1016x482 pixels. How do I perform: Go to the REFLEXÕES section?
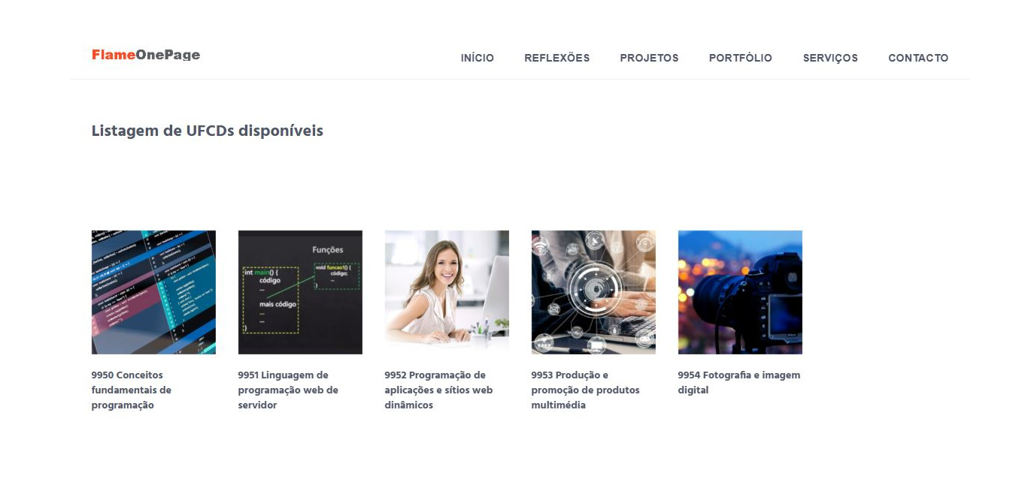557,58
